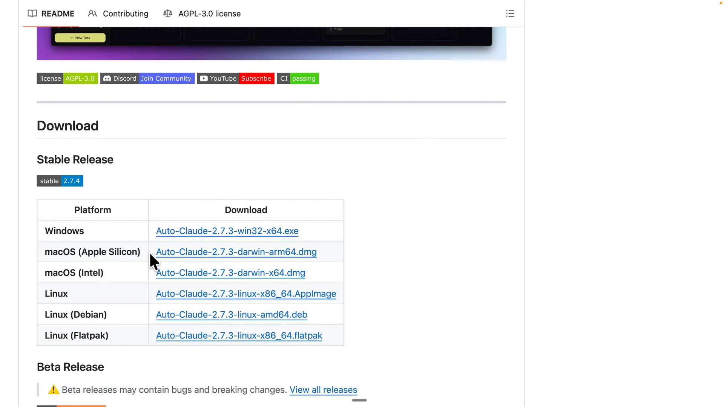Download the linux-x86_64.AppImage file

click(x=246, y=294)
